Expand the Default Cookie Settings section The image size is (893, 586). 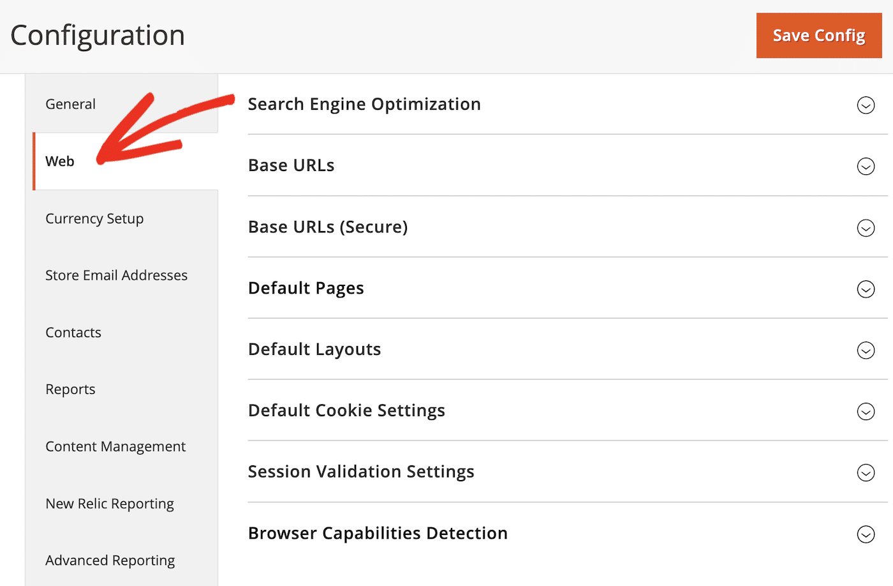click(866, 412)
